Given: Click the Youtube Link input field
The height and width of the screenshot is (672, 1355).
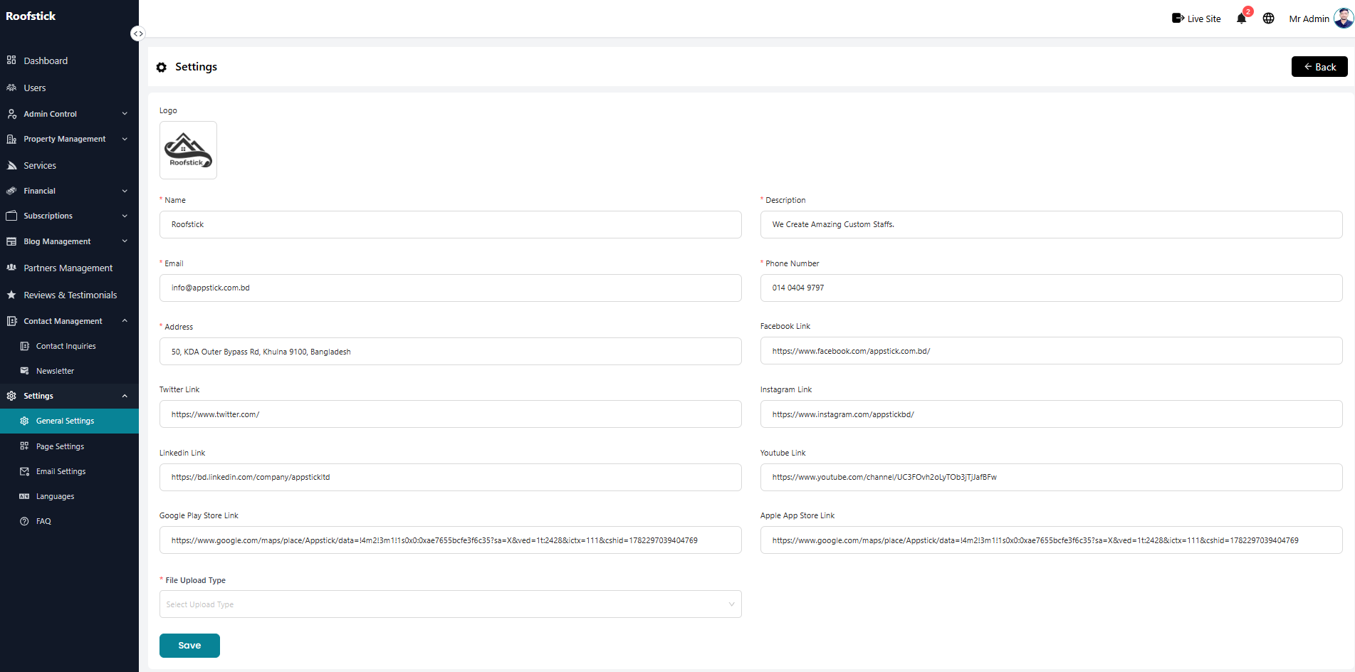Looking at the screenshot, I should click(1051, 477).
